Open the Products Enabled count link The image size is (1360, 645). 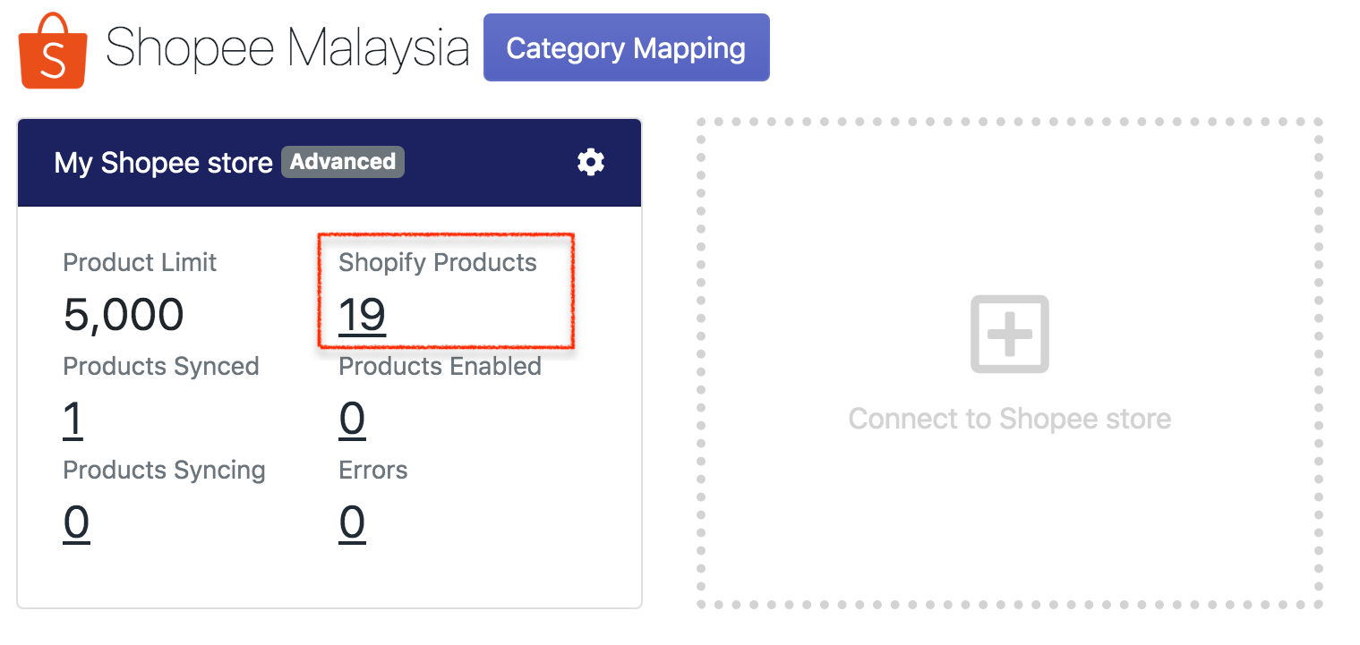tap(352, 419)
